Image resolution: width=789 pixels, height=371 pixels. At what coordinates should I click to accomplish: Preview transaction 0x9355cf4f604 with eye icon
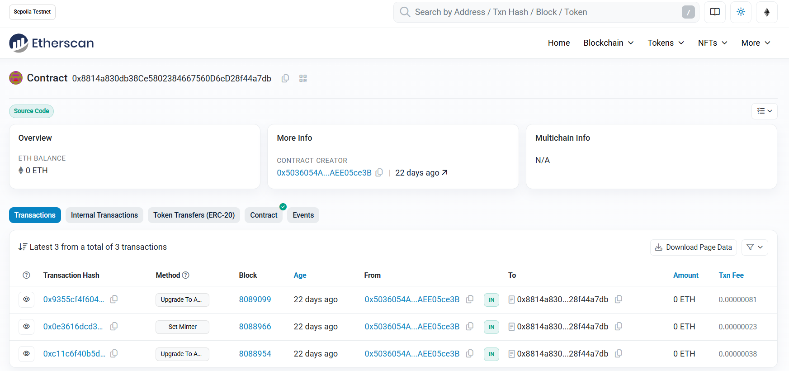tap(27, 300)
